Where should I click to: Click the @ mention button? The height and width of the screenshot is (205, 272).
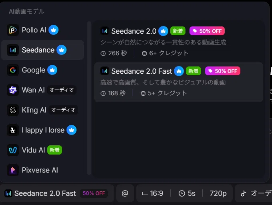[125, 193]
